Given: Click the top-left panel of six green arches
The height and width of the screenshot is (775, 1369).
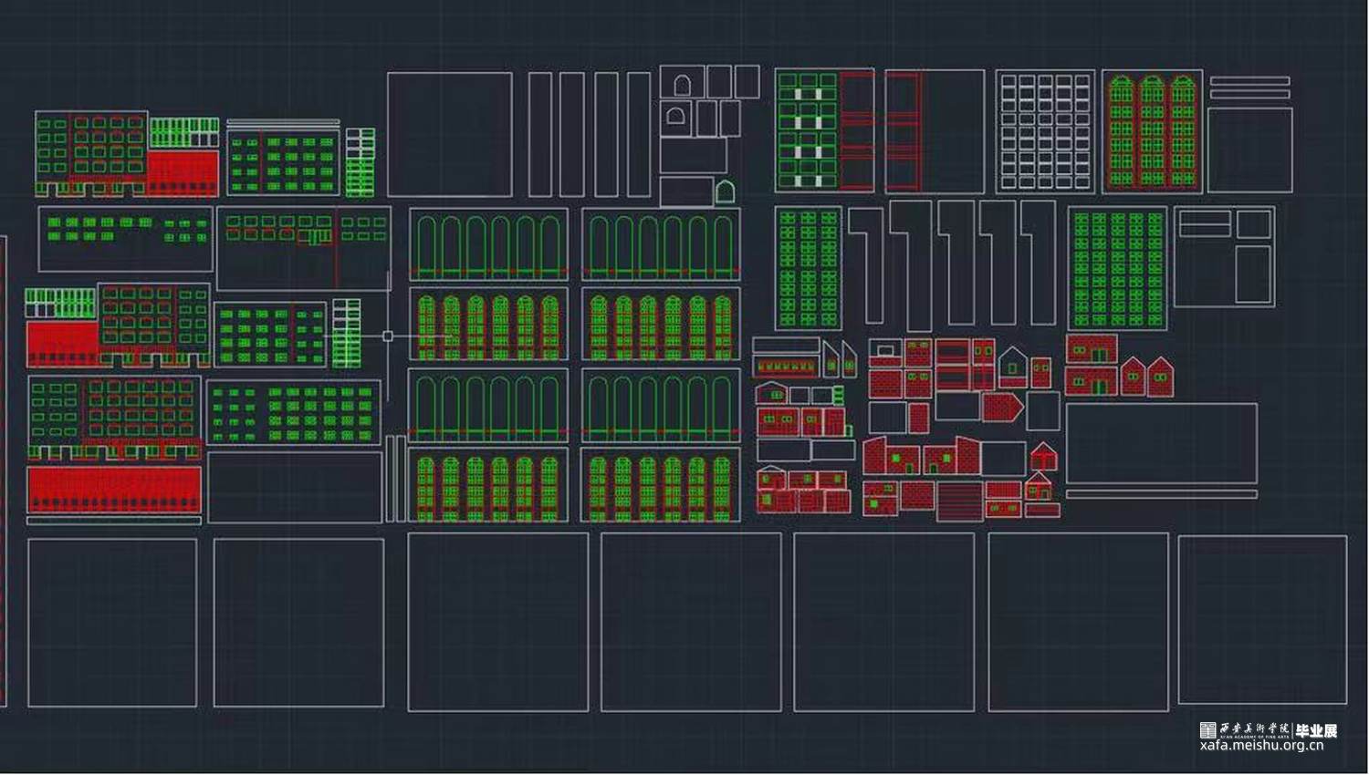Looking at the screenshot, I should click(488, 243).
